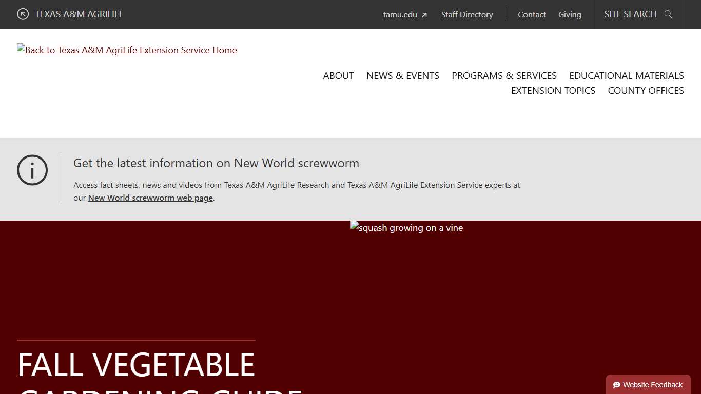Click the Giving link in the top bar

(x=570, y=15)
